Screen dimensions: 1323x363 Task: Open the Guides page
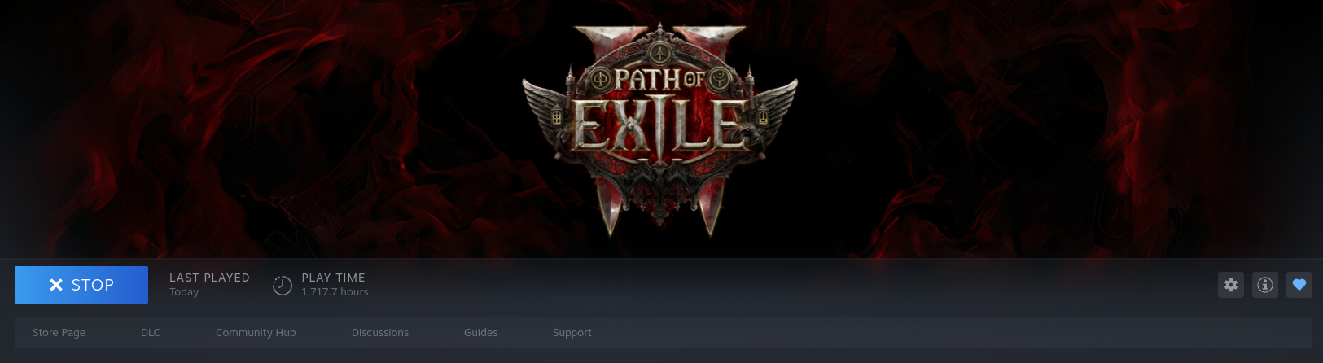[481, 333]
